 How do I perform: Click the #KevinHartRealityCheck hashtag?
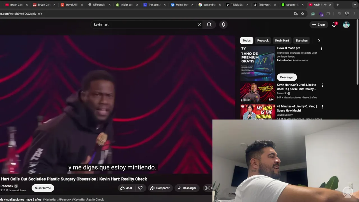[88, 199]
